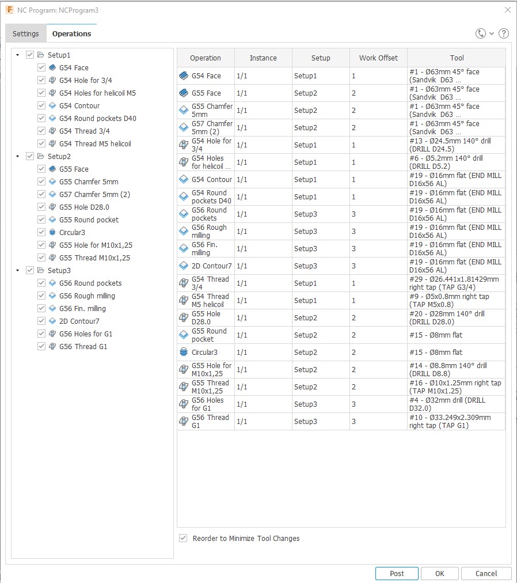Select the G54 Face milling icon
Screen dimensions: 517x583
52,67
